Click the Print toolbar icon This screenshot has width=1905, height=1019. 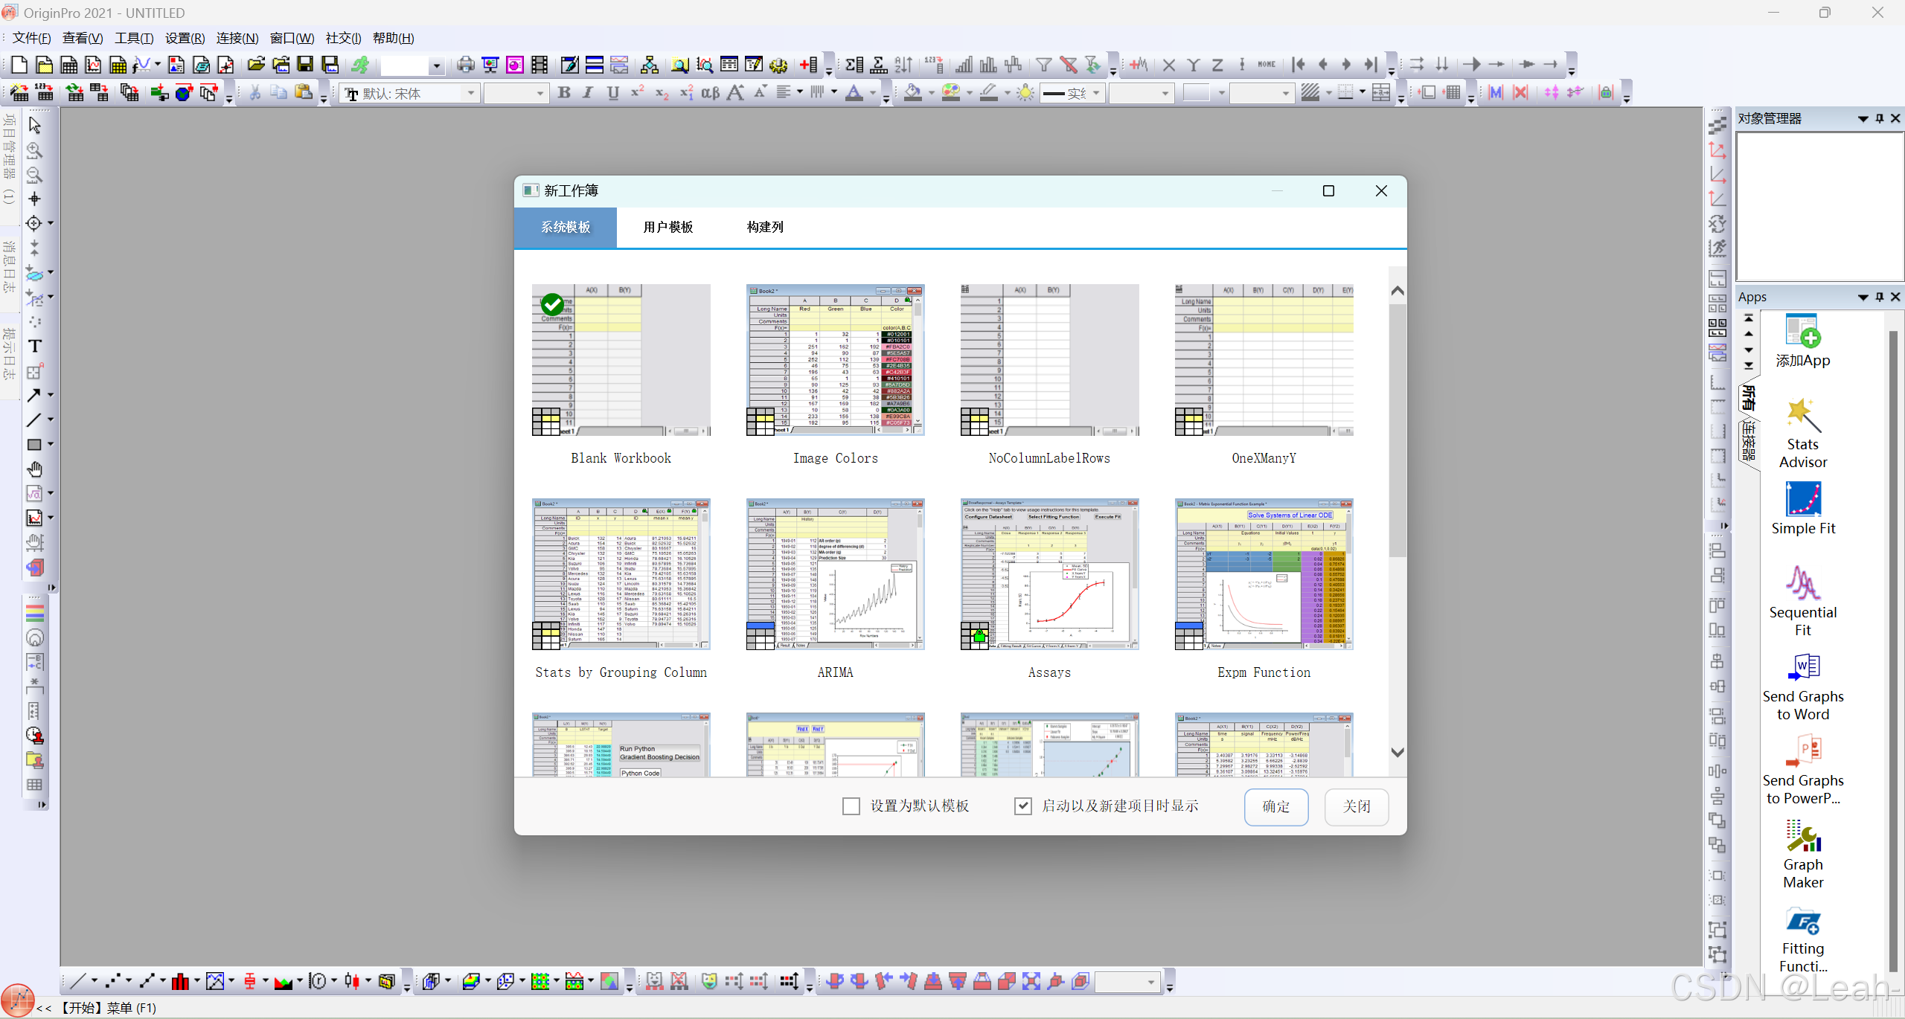465,65
